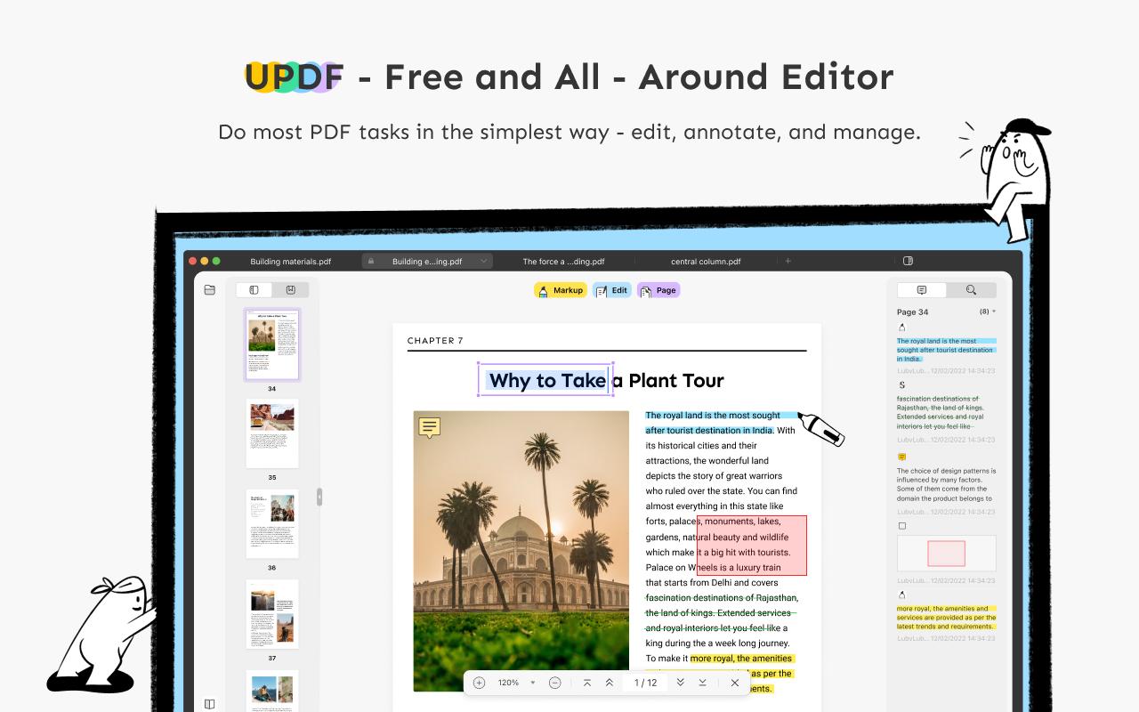Screen dimensions: 1139x712
Task: Click the palm tree photo in document
Action: pyautogui.click(x=521, y=551)
